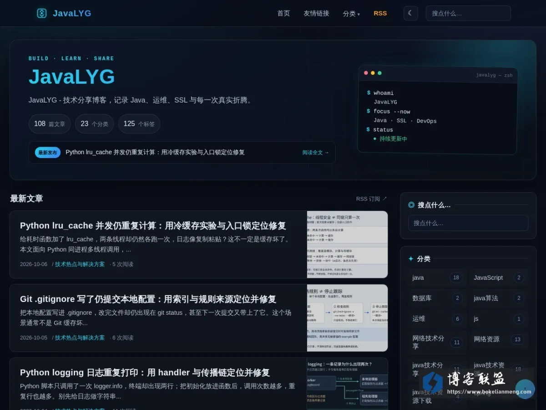Click the 23 个分类 stat pill
This screenshot has height=410, width=546.
point(95,124)
